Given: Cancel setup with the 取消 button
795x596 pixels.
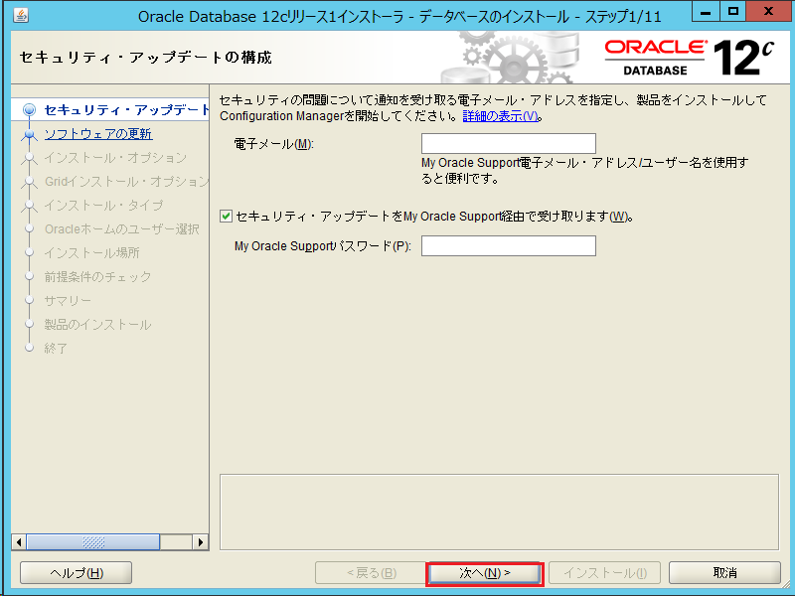Looking at the screenshot, I should (724, 573).
